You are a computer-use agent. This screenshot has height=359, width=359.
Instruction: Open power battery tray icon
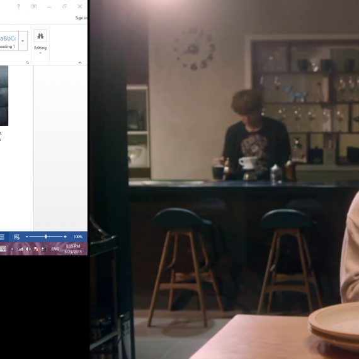(45, 249)
